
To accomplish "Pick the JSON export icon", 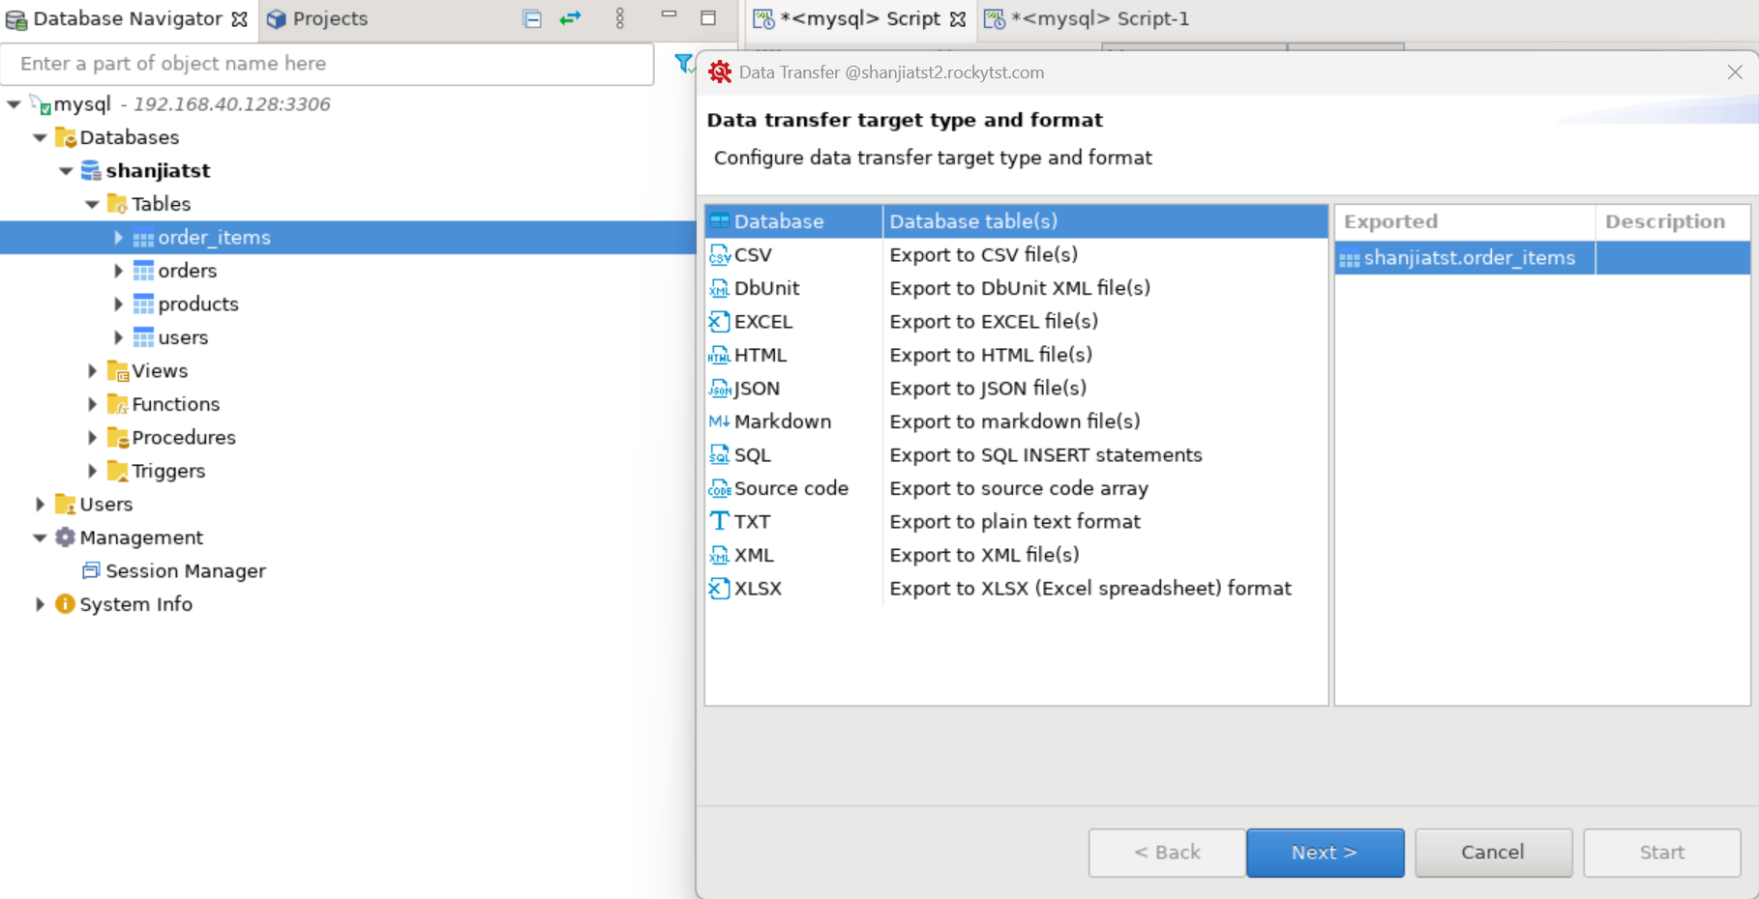I will click(719, 389).
